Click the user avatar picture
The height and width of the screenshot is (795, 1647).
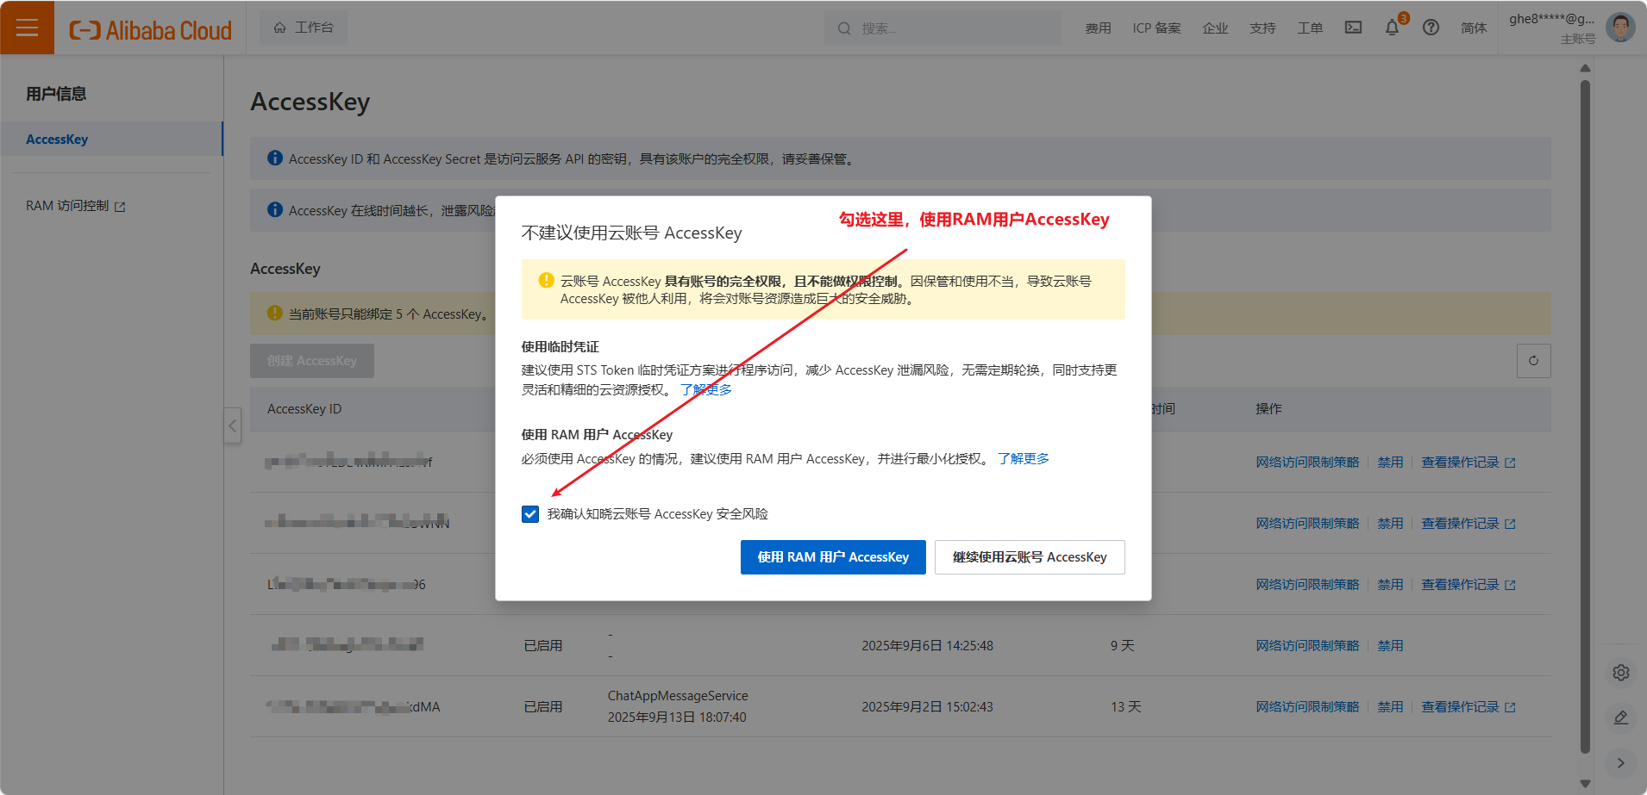pos(1620,28)
